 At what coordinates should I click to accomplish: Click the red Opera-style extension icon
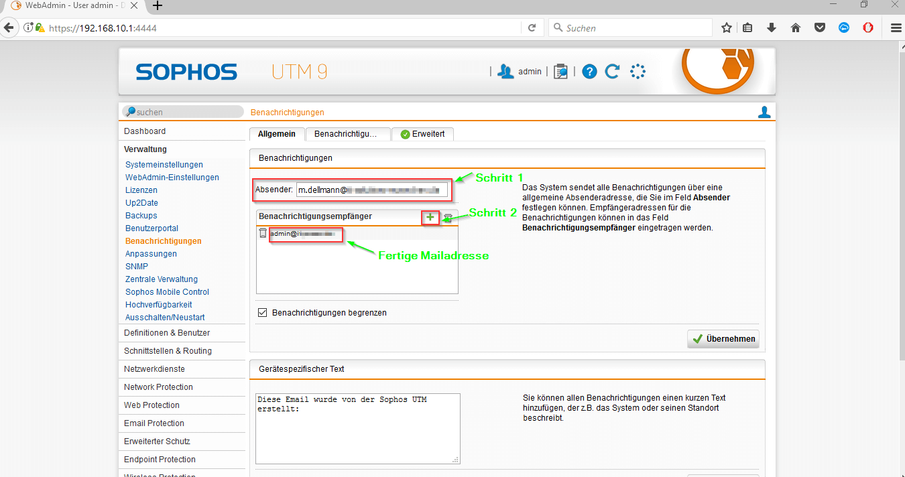868,28
